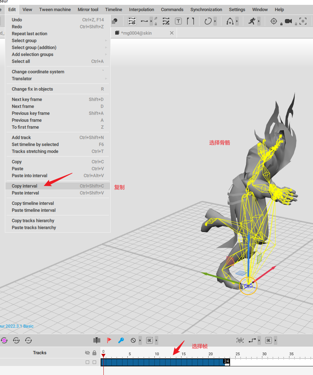This screenshot has width=313, height=375.
Task: Click the circular lasso rotation icon
Action: click(x=208, y=21)
